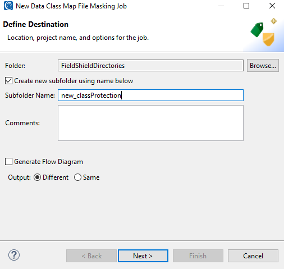
Task: Select the Different output radio button
Action: (37, 177)
